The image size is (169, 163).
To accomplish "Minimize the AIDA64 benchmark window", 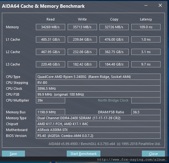I will (146, 5).
